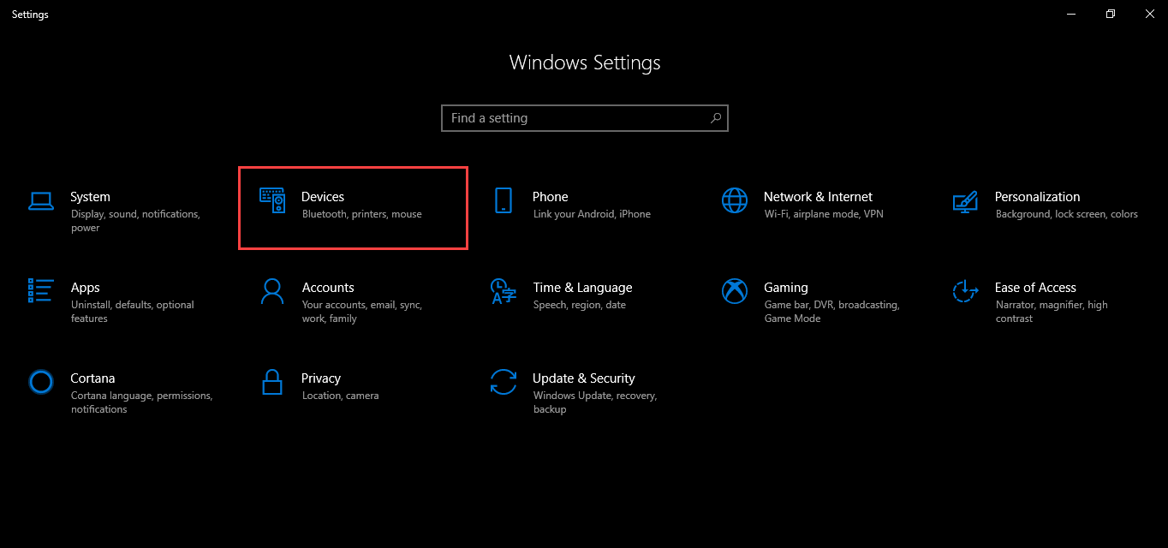1168x548 pixels.
Task: Click the Settings title bar label
Action: 29,14
